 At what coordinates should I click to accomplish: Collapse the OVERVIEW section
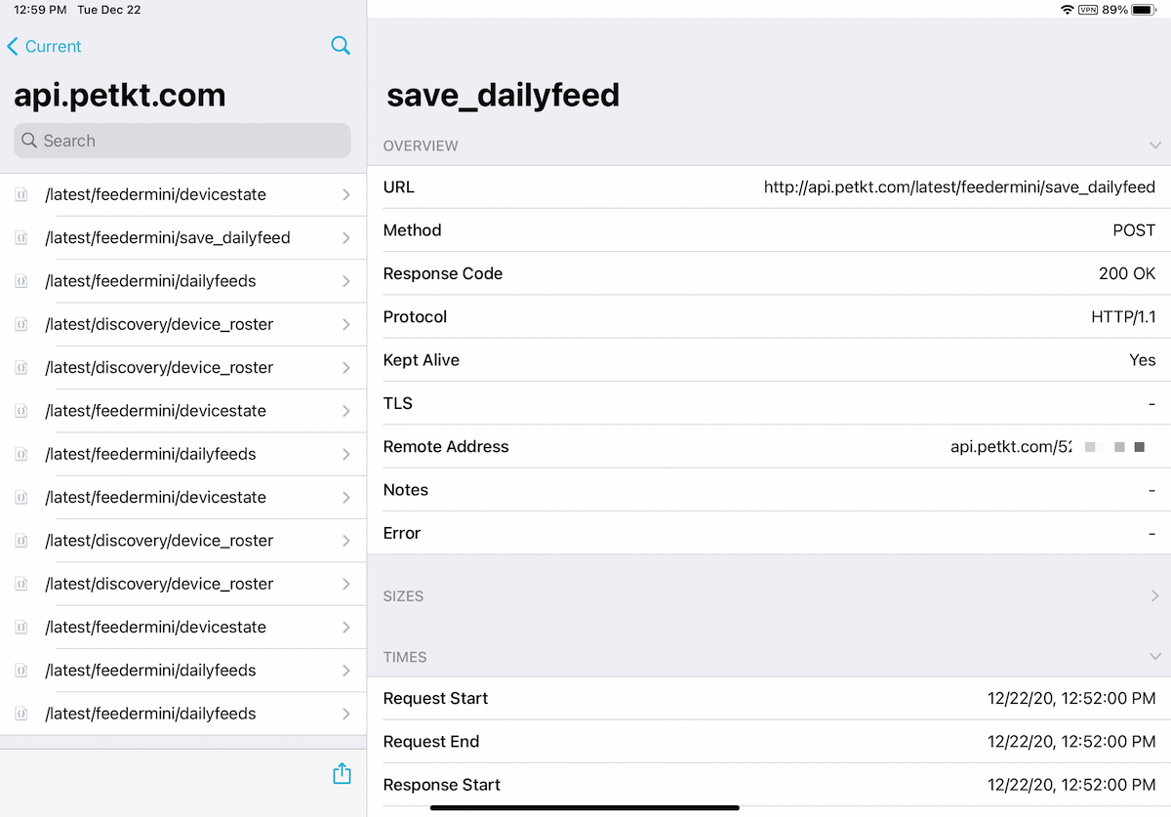click(x=1155, y=145)
